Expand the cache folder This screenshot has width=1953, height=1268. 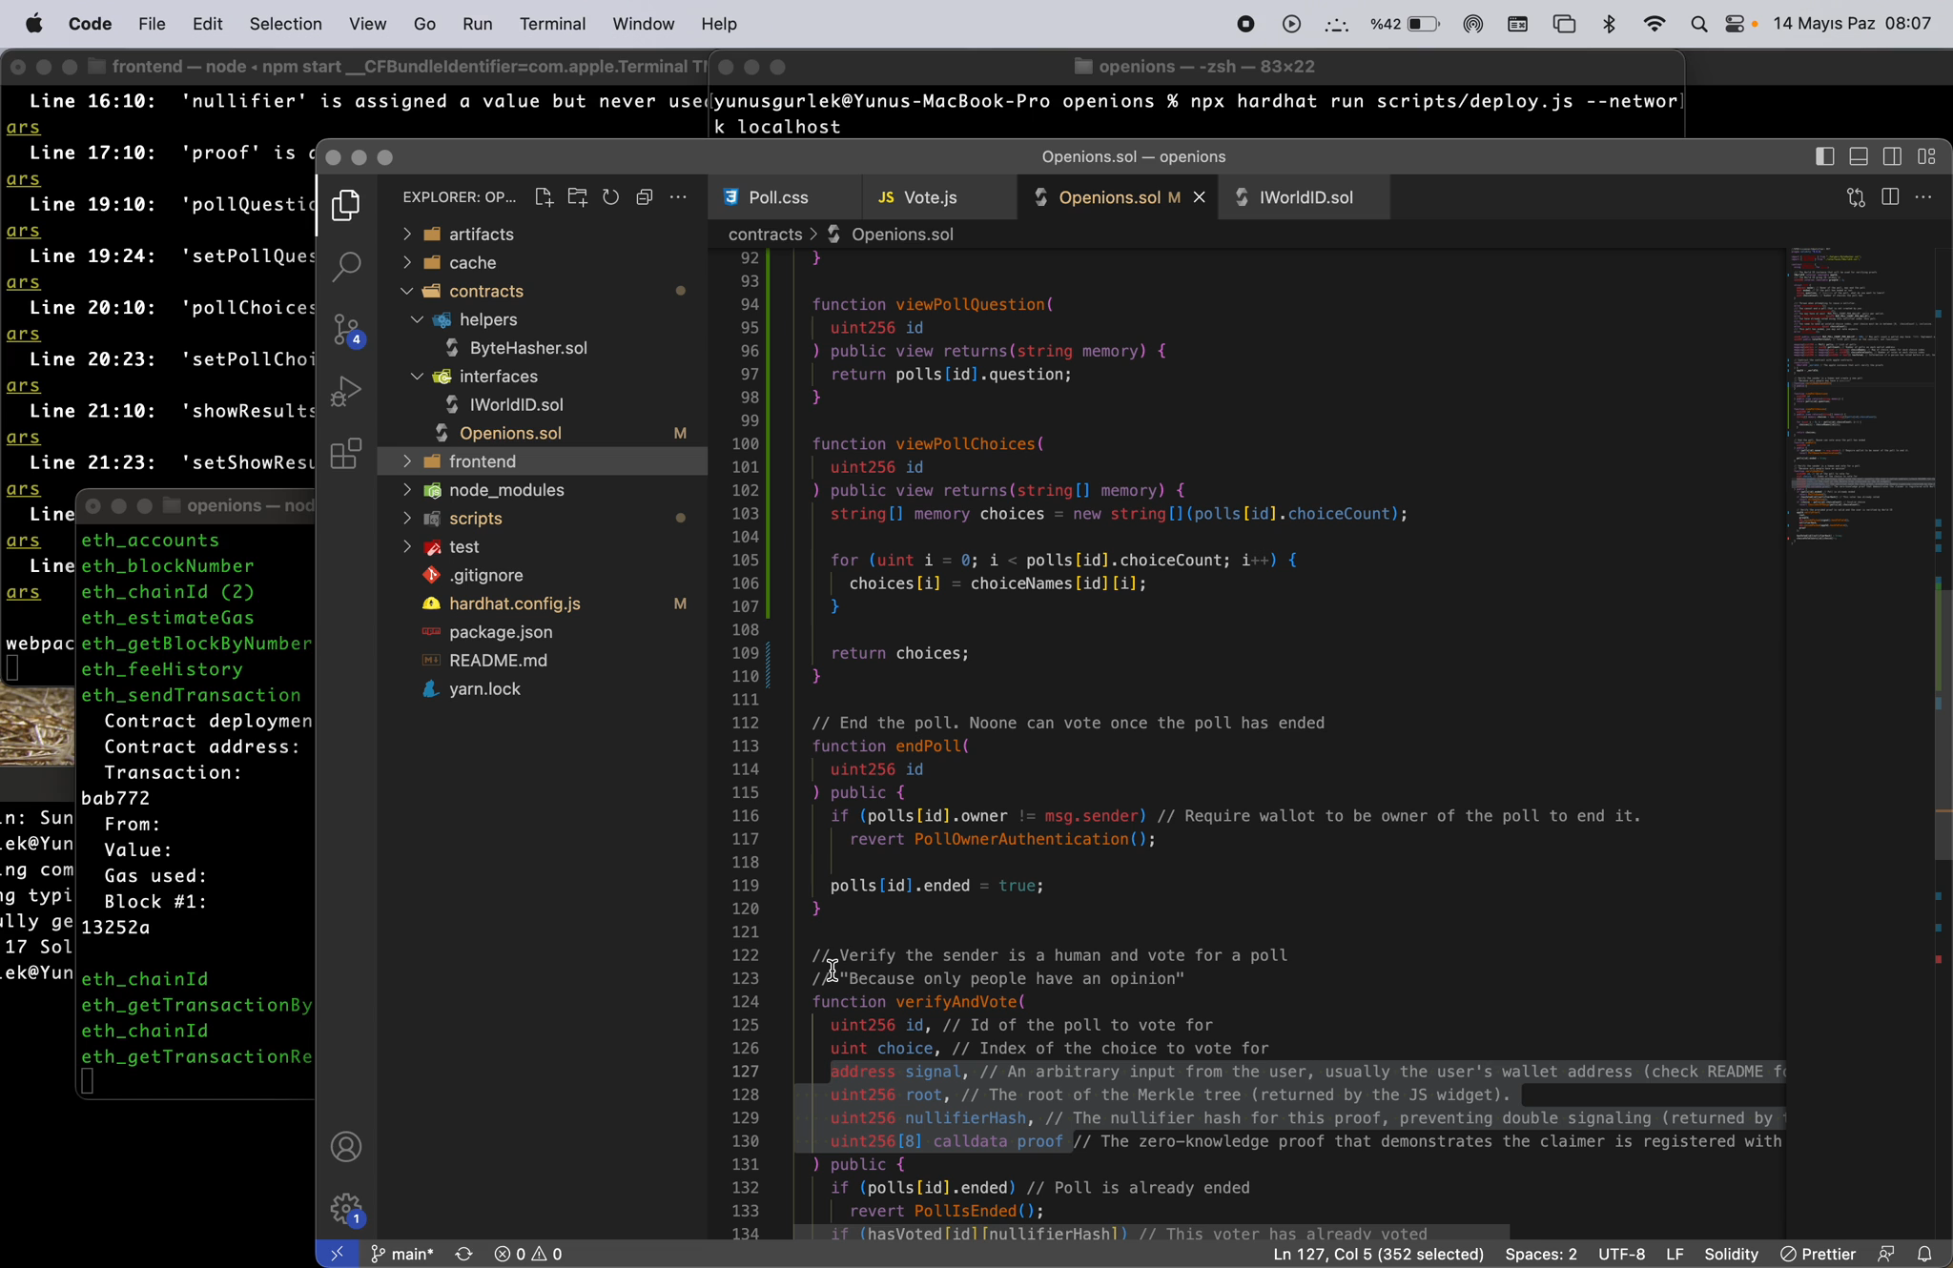(543, 263)
